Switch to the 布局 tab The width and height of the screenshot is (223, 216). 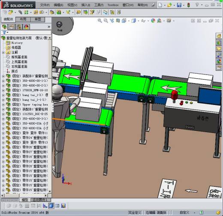23,19
